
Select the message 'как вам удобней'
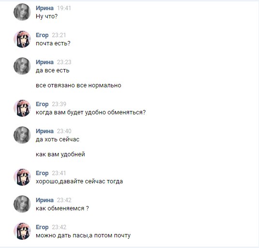click(60, 154)
